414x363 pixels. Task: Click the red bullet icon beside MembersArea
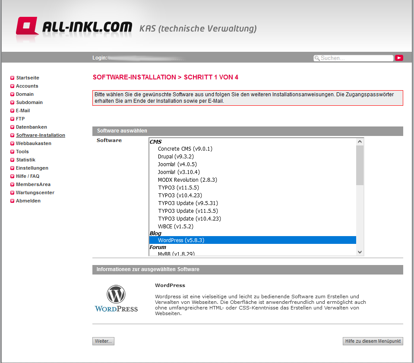[x=12, y=184]
